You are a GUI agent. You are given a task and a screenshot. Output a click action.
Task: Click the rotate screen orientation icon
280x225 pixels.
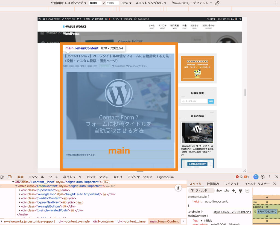[217, 3]
